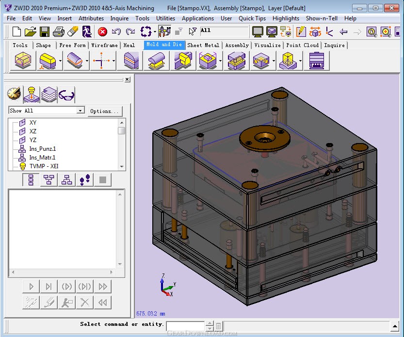Switch to the Point Cloud tab
Viewport: 404px width, 337px height.
click(303, 45)
